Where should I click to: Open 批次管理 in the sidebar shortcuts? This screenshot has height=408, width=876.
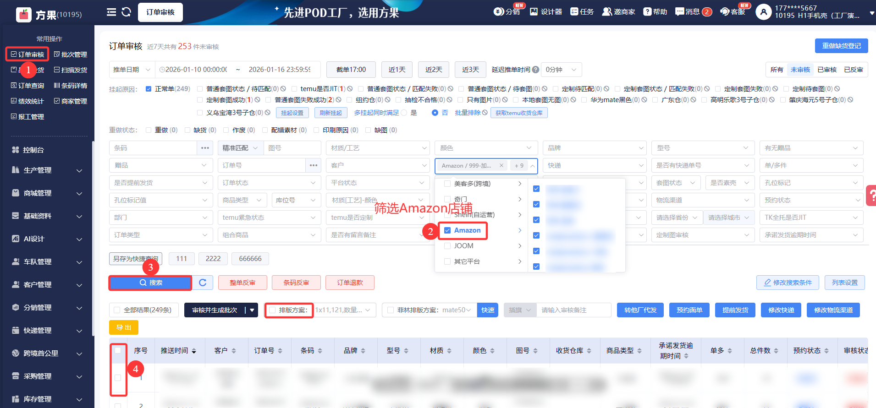coord(71,54)
